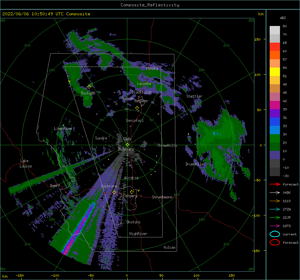This screenshot has width=300, height=280.
Task: Click the Sylvan label near RedDeer
Action: point(128,98)
